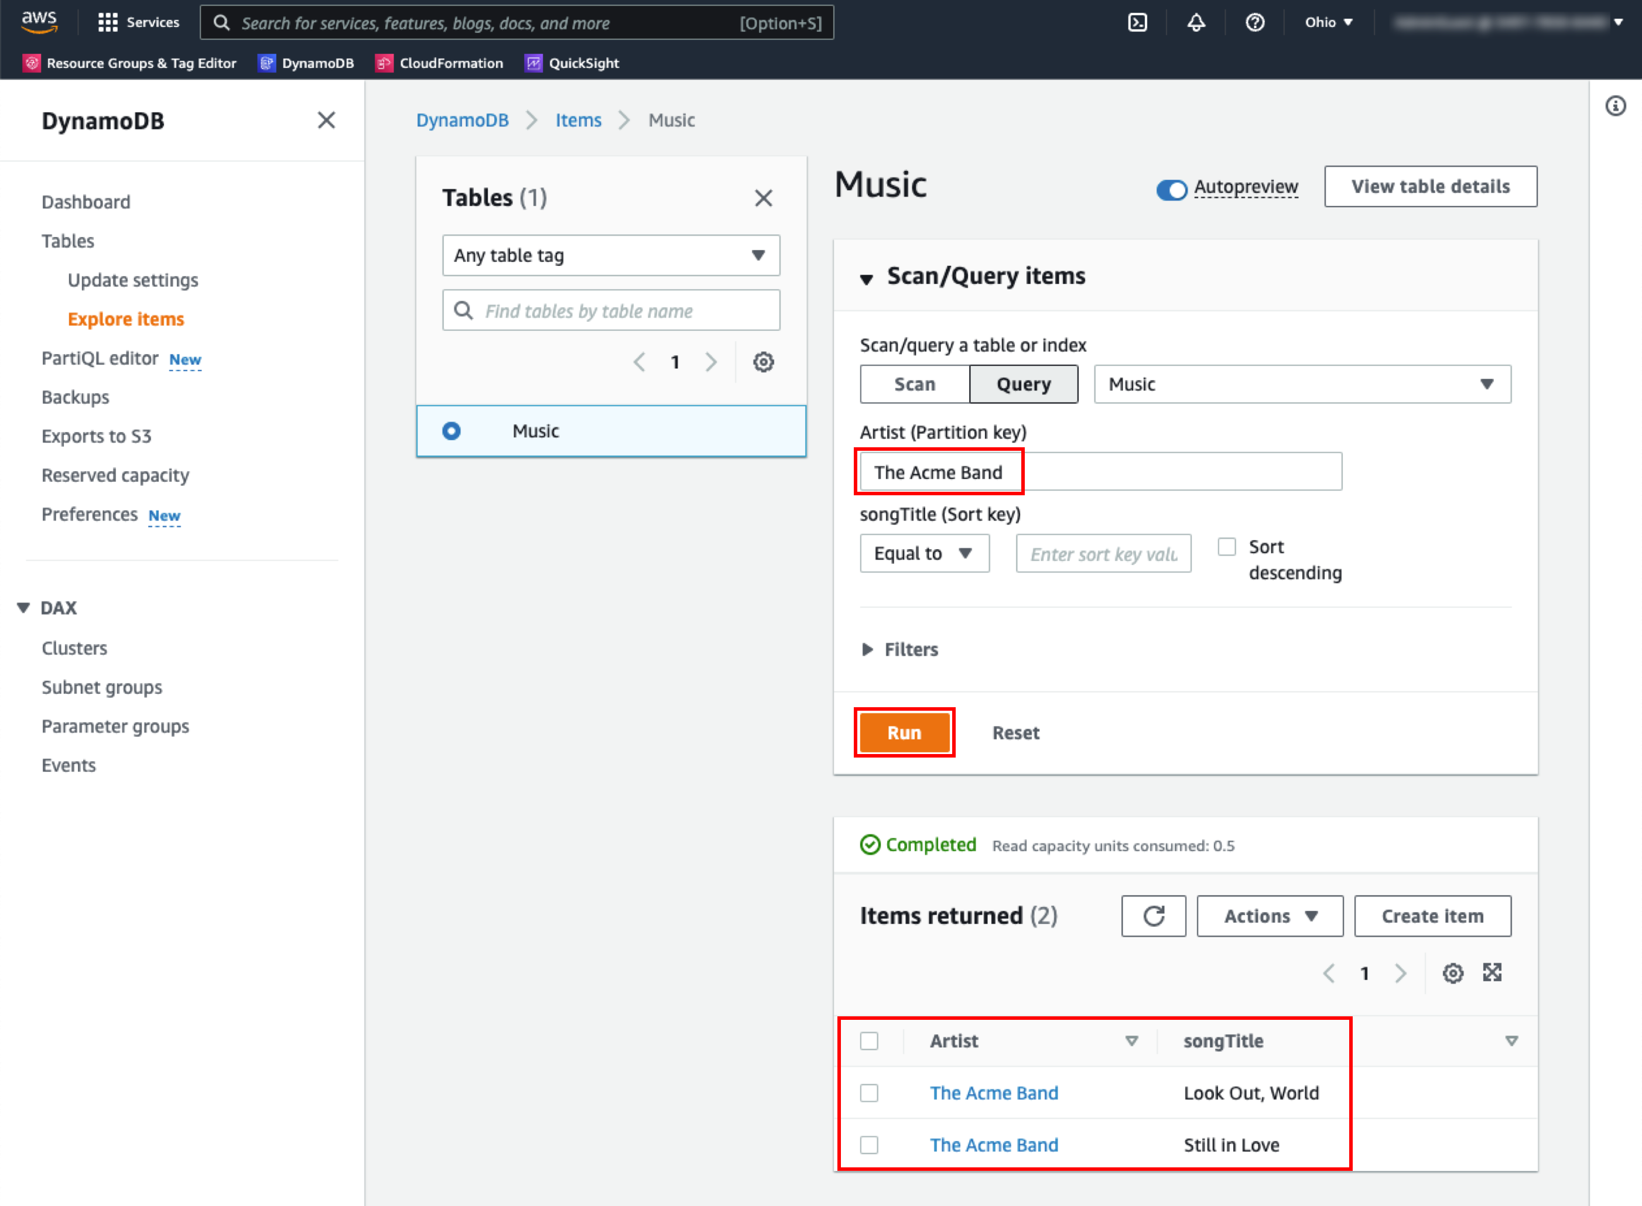
Task: Enable Sort descending checkbox
Action: point(1227,547)
